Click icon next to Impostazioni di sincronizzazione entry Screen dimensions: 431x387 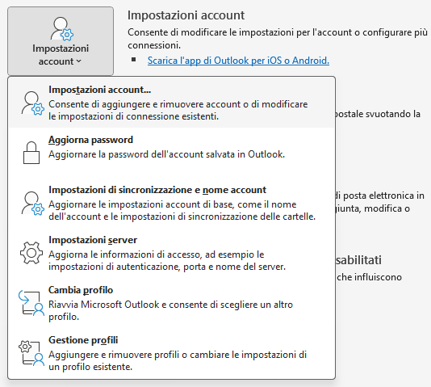coord(32,204)
